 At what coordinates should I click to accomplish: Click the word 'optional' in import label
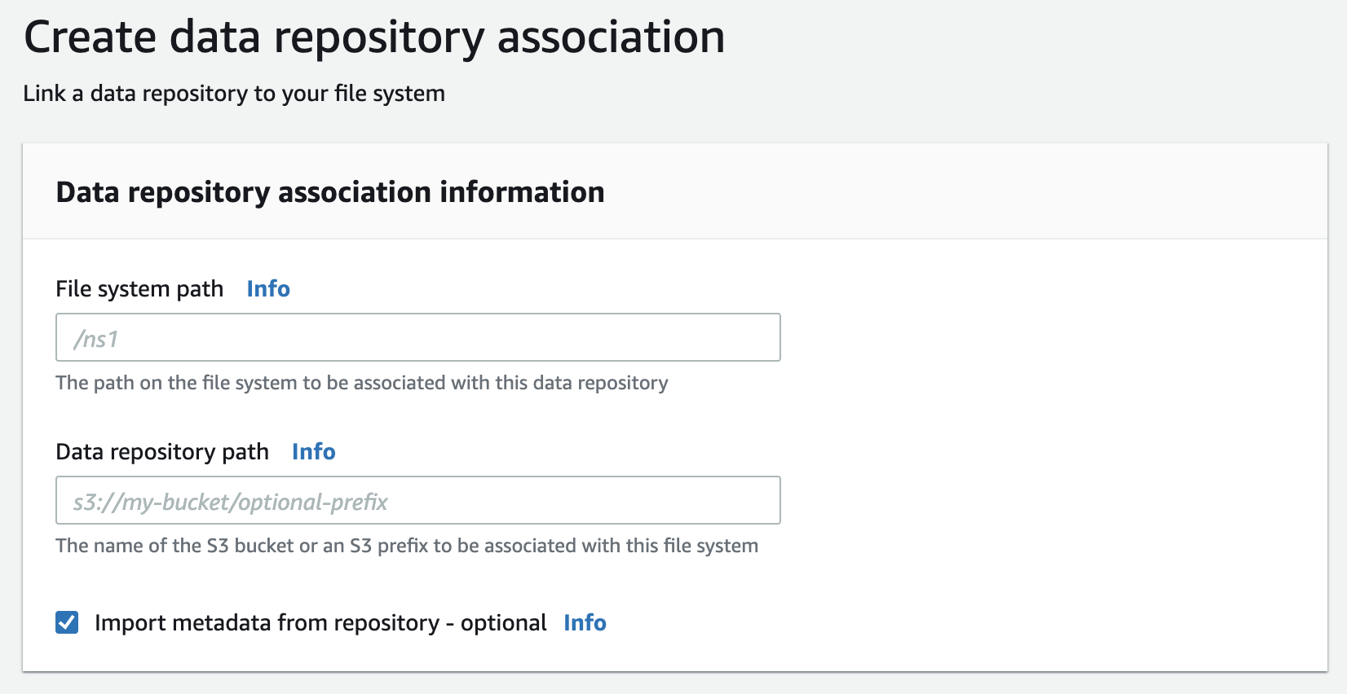pyautogui.click(x=503, y=623)
